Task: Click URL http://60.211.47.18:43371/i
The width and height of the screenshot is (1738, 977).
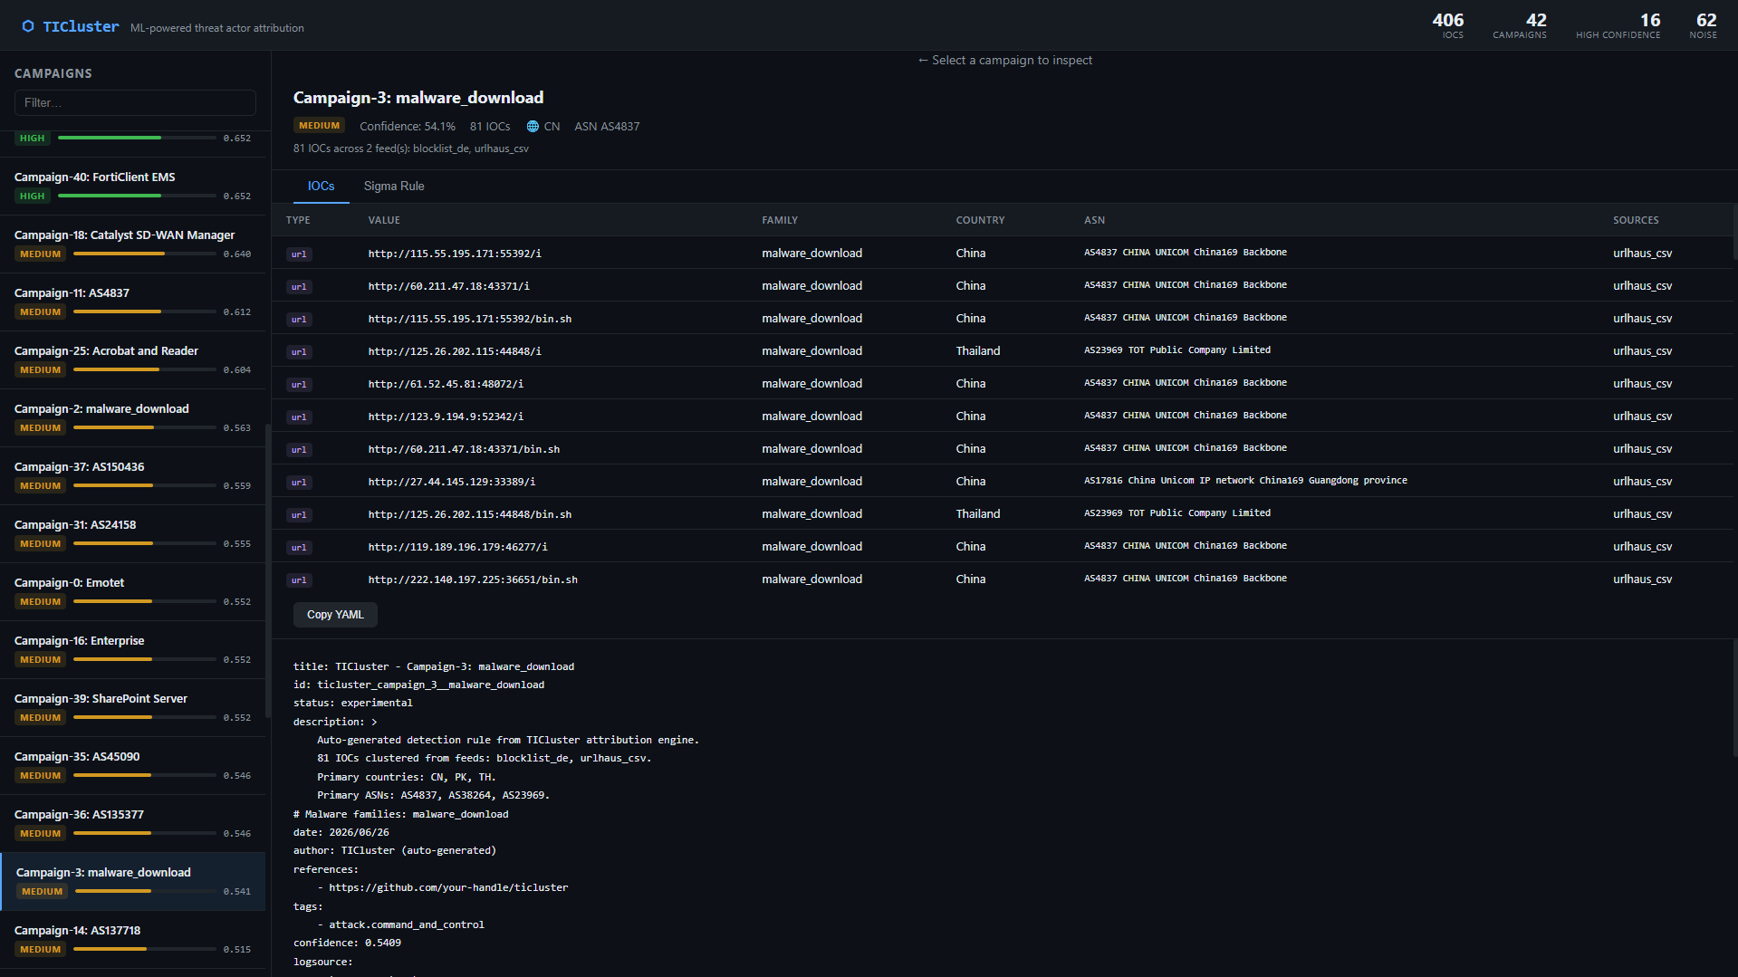Action: [449, 286]
